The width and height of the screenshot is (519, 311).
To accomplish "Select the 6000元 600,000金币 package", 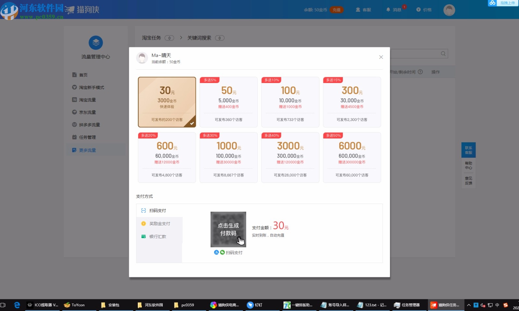I will pyautogui.click(x=352, y=157).
